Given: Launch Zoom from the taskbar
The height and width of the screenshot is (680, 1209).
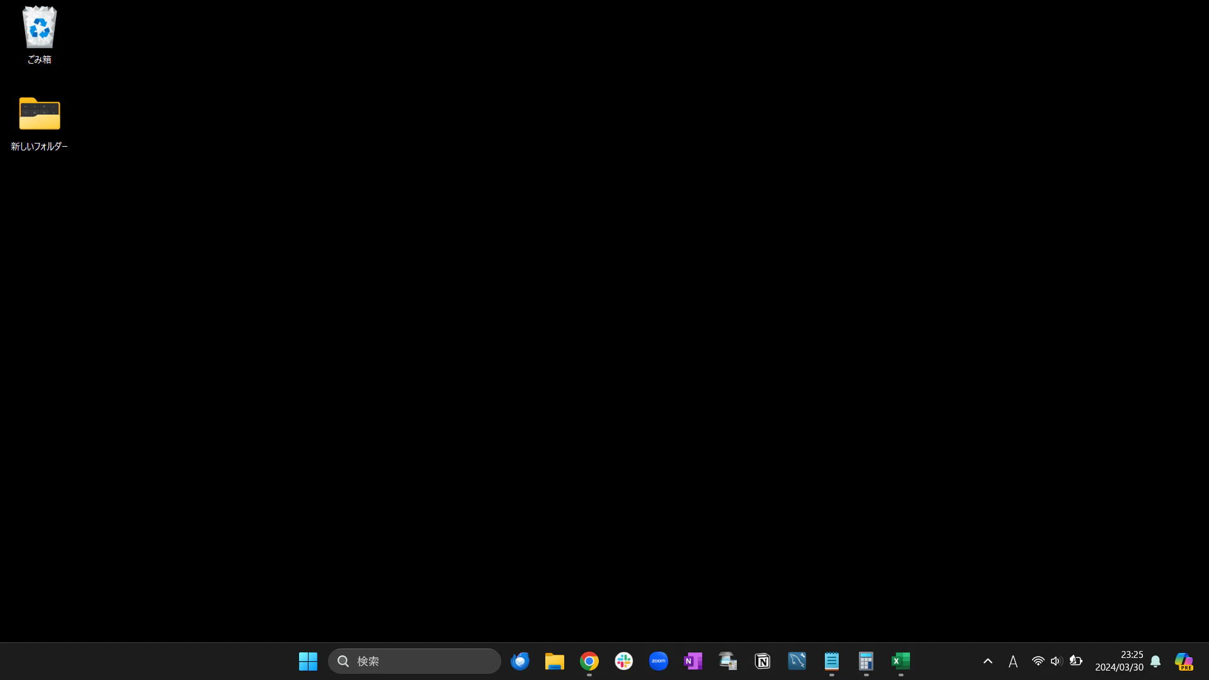Looking at the screenshot, I should tap(659, 661).
